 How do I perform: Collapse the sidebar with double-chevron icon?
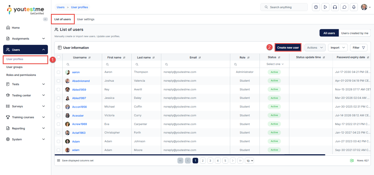point(45,19)
